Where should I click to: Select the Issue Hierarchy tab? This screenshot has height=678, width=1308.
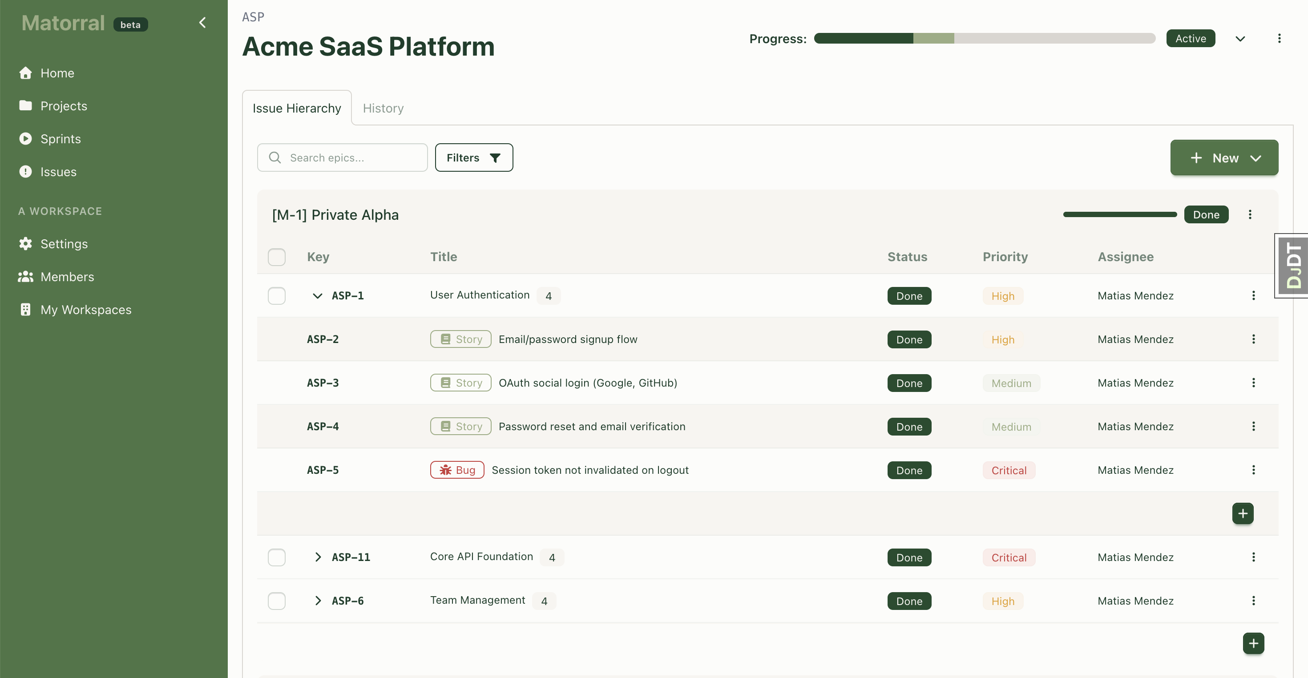297,108
